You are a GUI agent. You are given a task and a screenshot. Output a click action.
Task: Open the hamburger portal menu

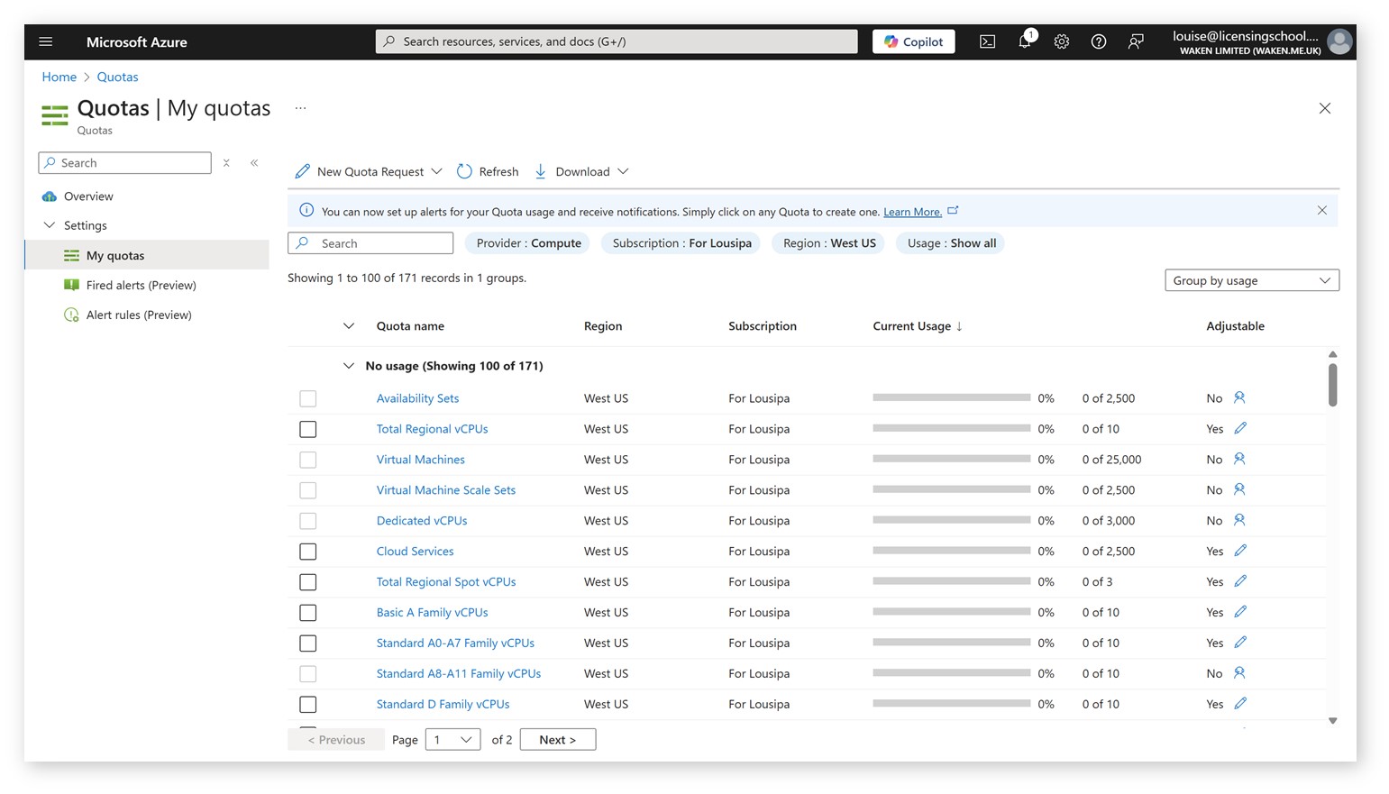[x=45, y=41]
